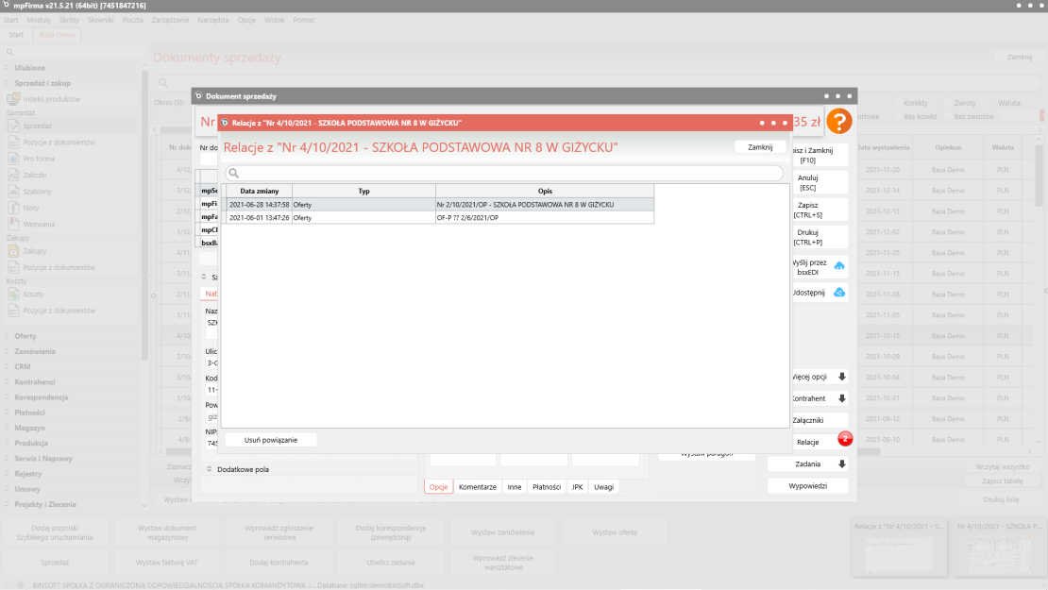Click the cloud share icon on Udostępnij
The width and height of the screenshot is (1048, 590).
(x=839, y=293)
